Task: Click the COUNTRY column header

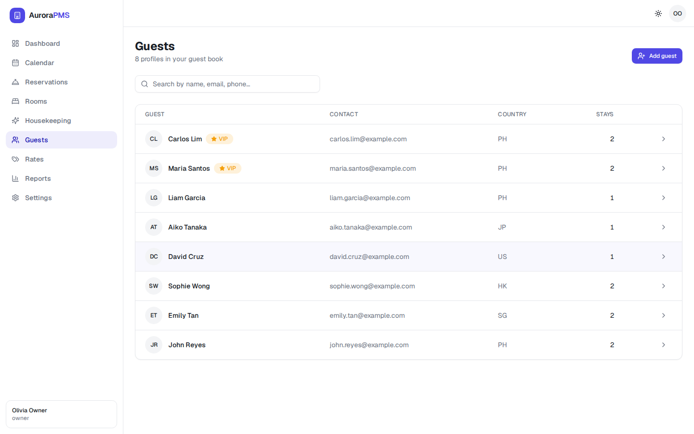Action: 512,114
